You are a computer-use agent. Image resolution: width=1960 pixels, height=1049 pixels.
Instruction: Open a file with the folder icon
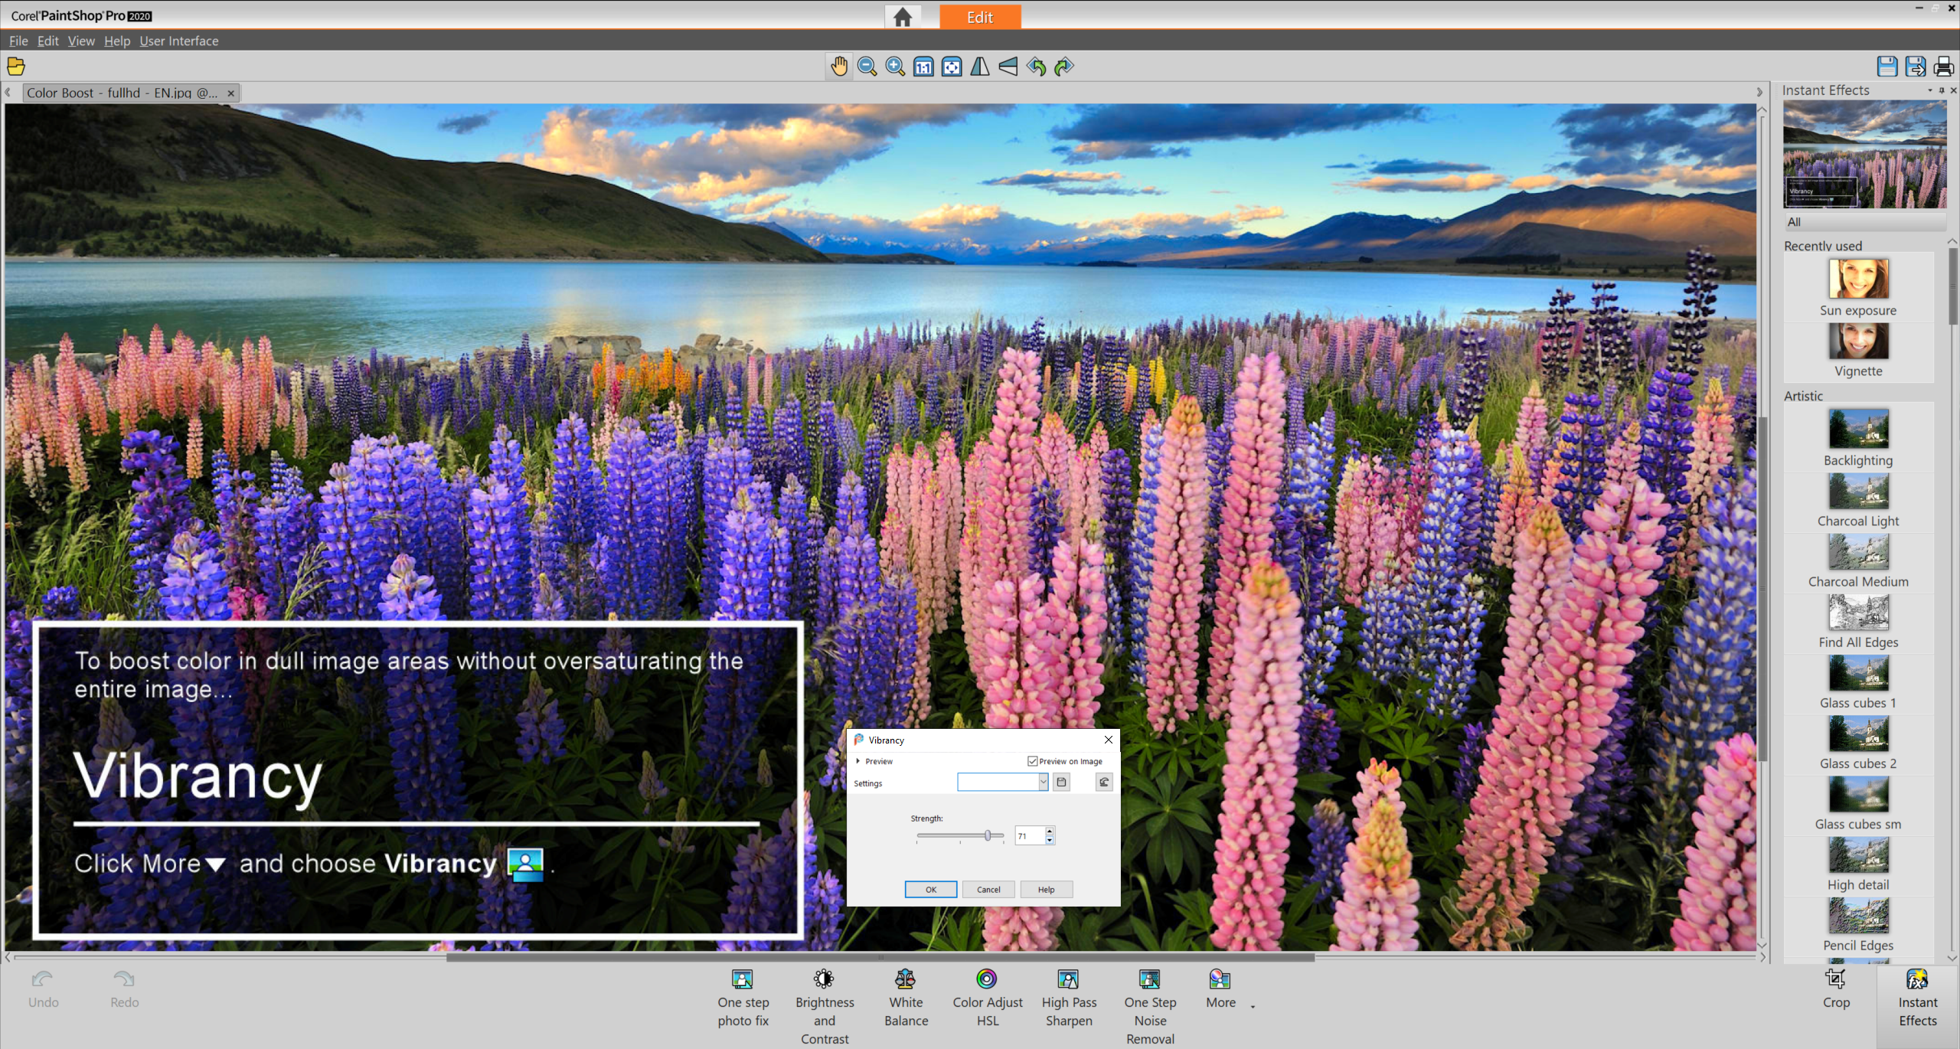tap(15, 67)
